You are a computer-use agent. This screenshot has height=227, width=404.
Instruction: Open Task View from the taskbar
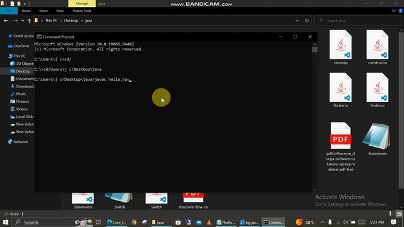pyautogui.click(x=98, y=222)
